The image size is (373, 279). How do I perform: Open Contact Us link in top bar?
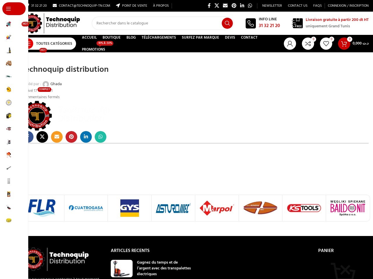click(x=298, y=6)
